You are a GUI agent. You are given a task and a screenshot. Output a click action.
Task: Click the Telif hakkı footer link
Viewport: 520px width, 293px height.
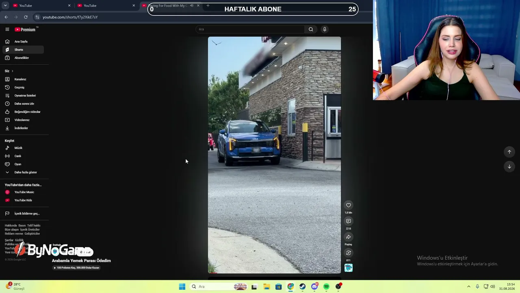tap(34, 225)
